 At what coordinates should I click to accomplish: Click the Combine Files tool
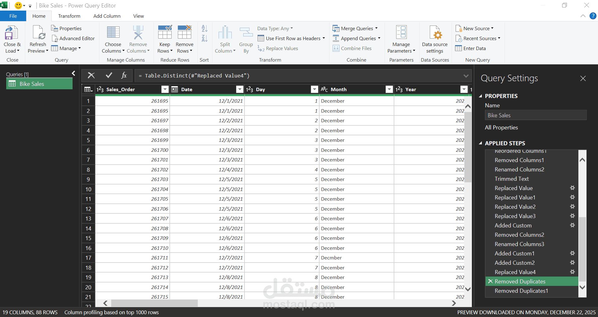352,48
